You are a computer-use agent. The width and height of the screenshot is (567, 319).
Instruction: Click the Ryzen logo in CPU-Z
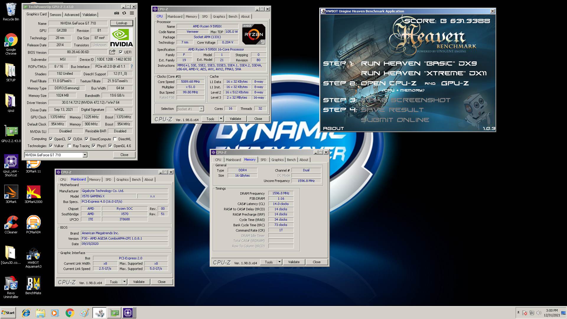pos(254,34)
